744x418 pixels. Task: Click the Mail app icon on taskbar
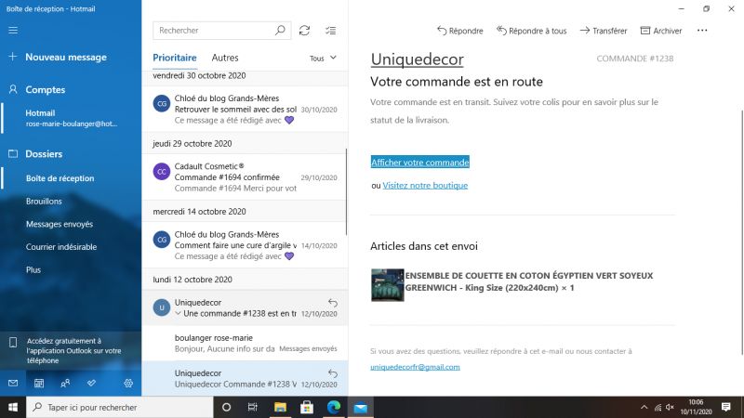coord(361,407)
